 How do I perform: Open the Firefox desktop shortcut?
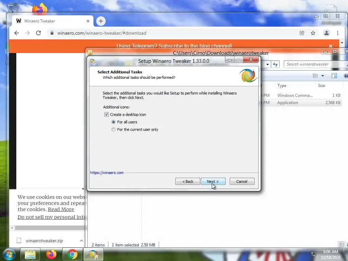40,8
